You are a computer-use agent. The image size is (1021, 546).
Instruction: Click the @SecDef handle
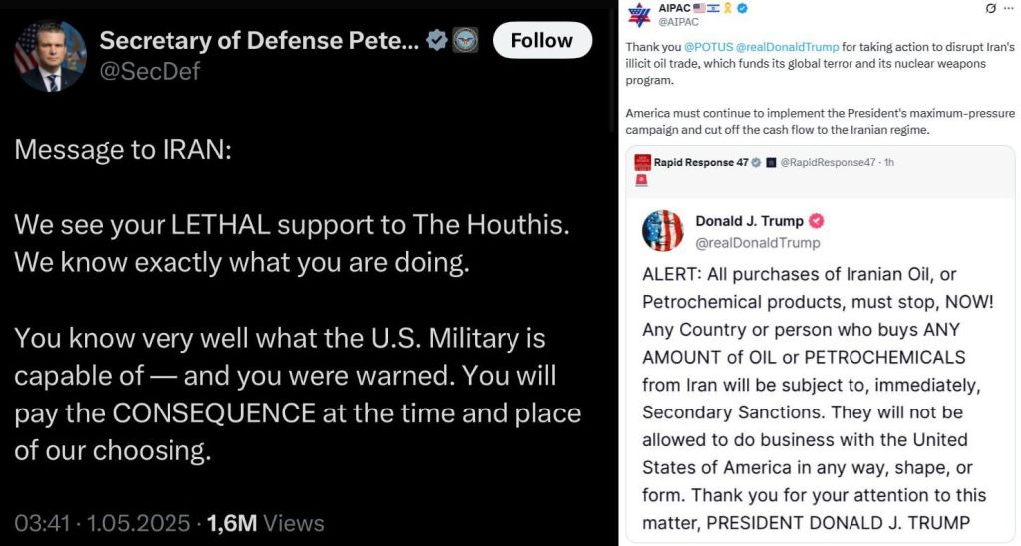pyautogui.click(x=149, y=72)
